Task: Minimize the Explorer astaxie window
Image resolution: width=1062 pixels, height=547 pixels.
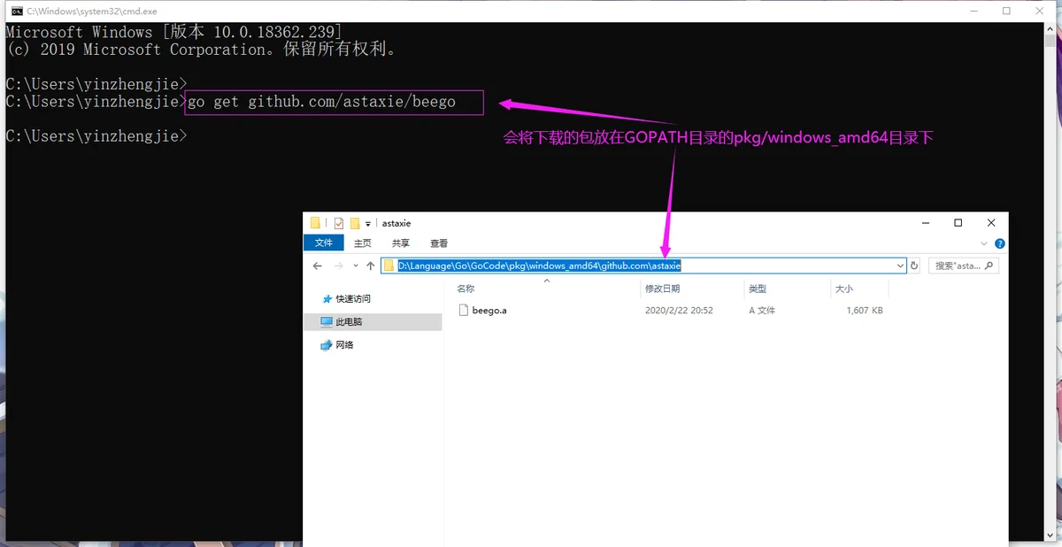Action: point(924,223)
